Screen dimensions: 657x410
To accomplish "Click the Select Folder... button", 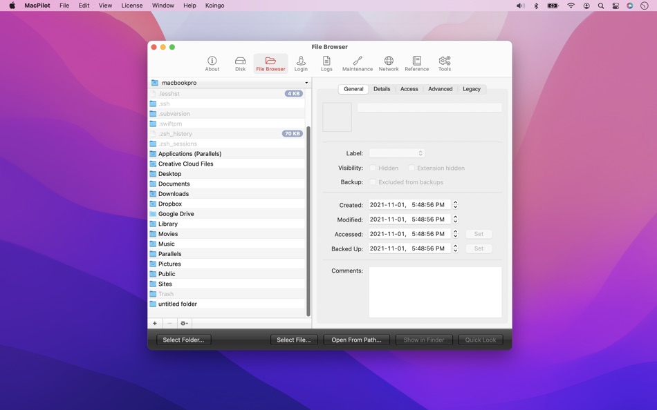I will (x=183, y=340).
